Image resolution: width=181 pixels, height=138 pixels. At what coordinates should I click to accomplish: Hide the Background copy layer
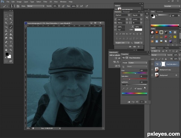(x=152, y=70)
